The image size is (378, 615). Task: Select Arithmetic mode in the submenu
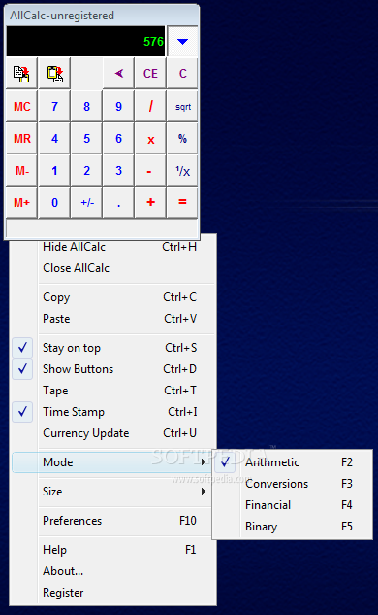(293, 462)
